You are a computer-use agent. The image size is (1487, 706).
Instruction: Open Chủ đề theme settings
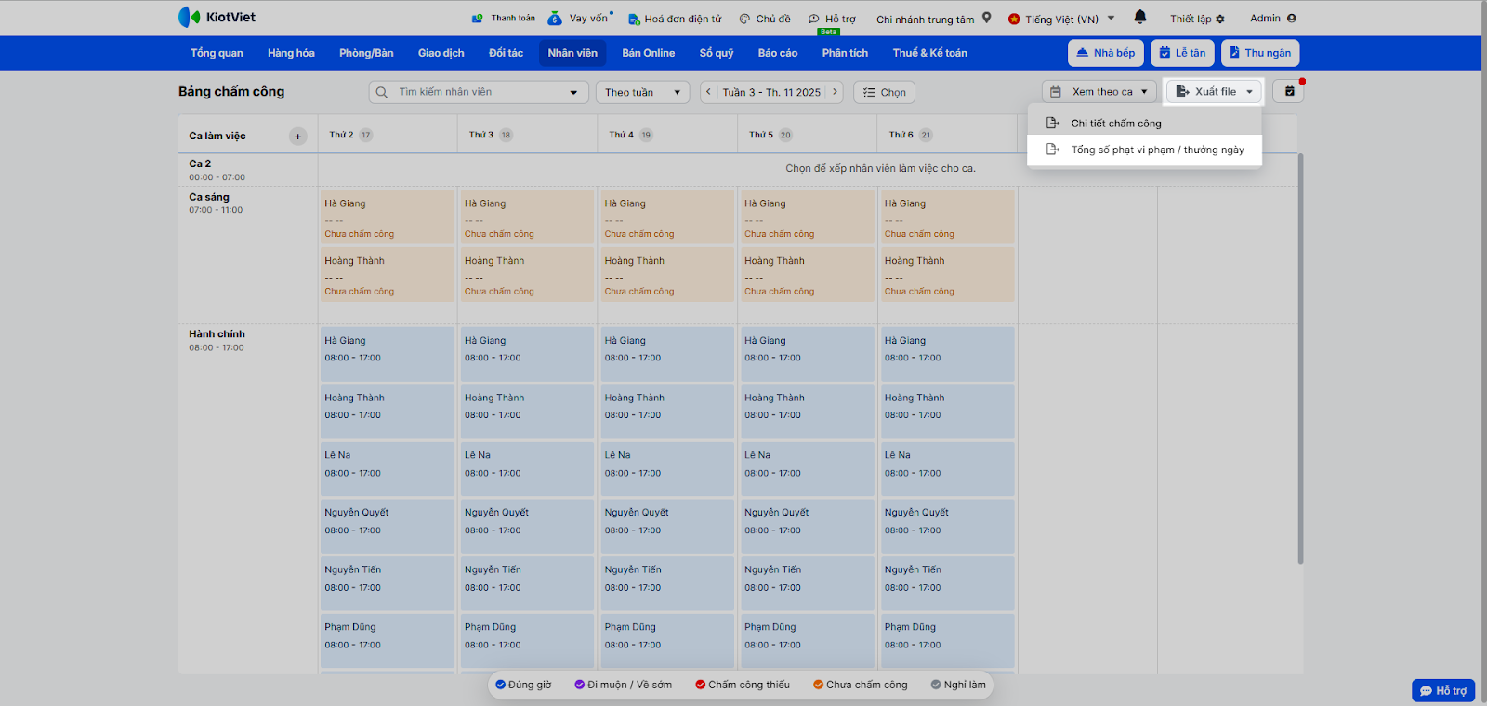click(765, 19)
